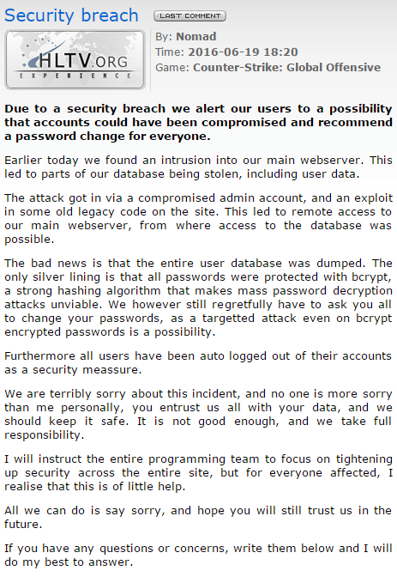The height and width of the screenshot is (577, 397).
Task: Click the paragraph starting 'I will instruct'
Action: coord(199,472)
